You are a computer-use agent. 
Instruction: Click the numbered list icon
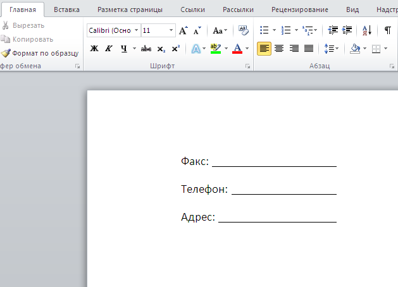click(286, 30)
